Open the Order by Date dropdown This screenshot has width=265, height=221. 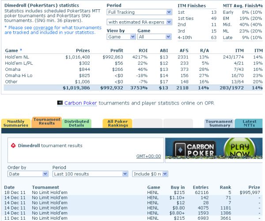point(28,174)
